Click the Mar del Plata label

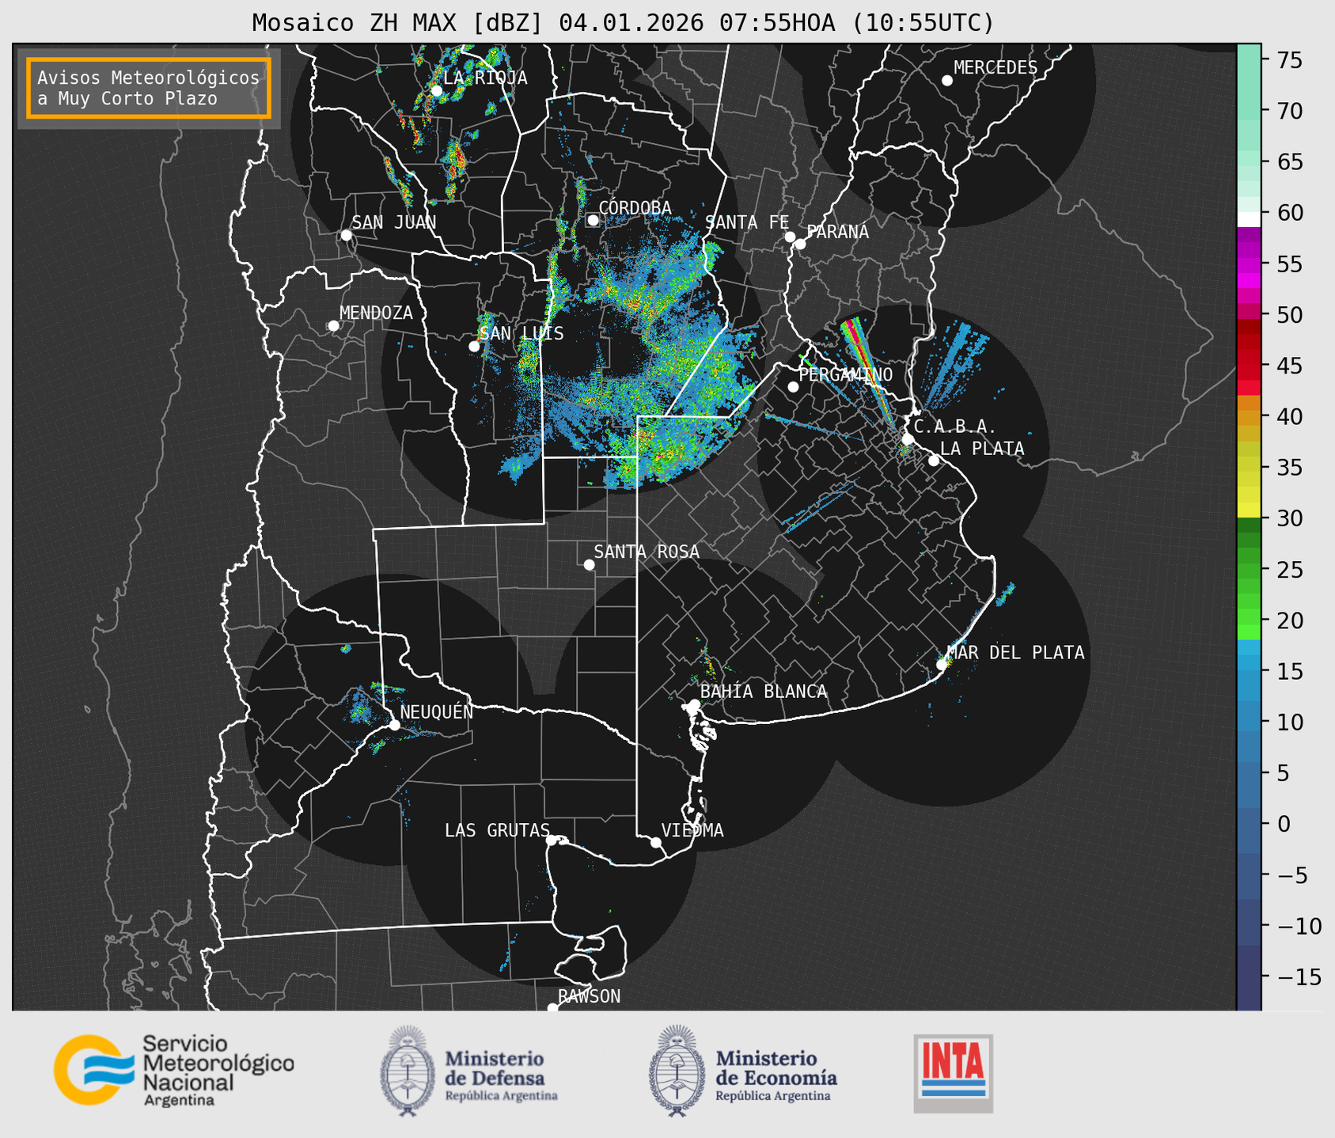tap(1015, 653)
